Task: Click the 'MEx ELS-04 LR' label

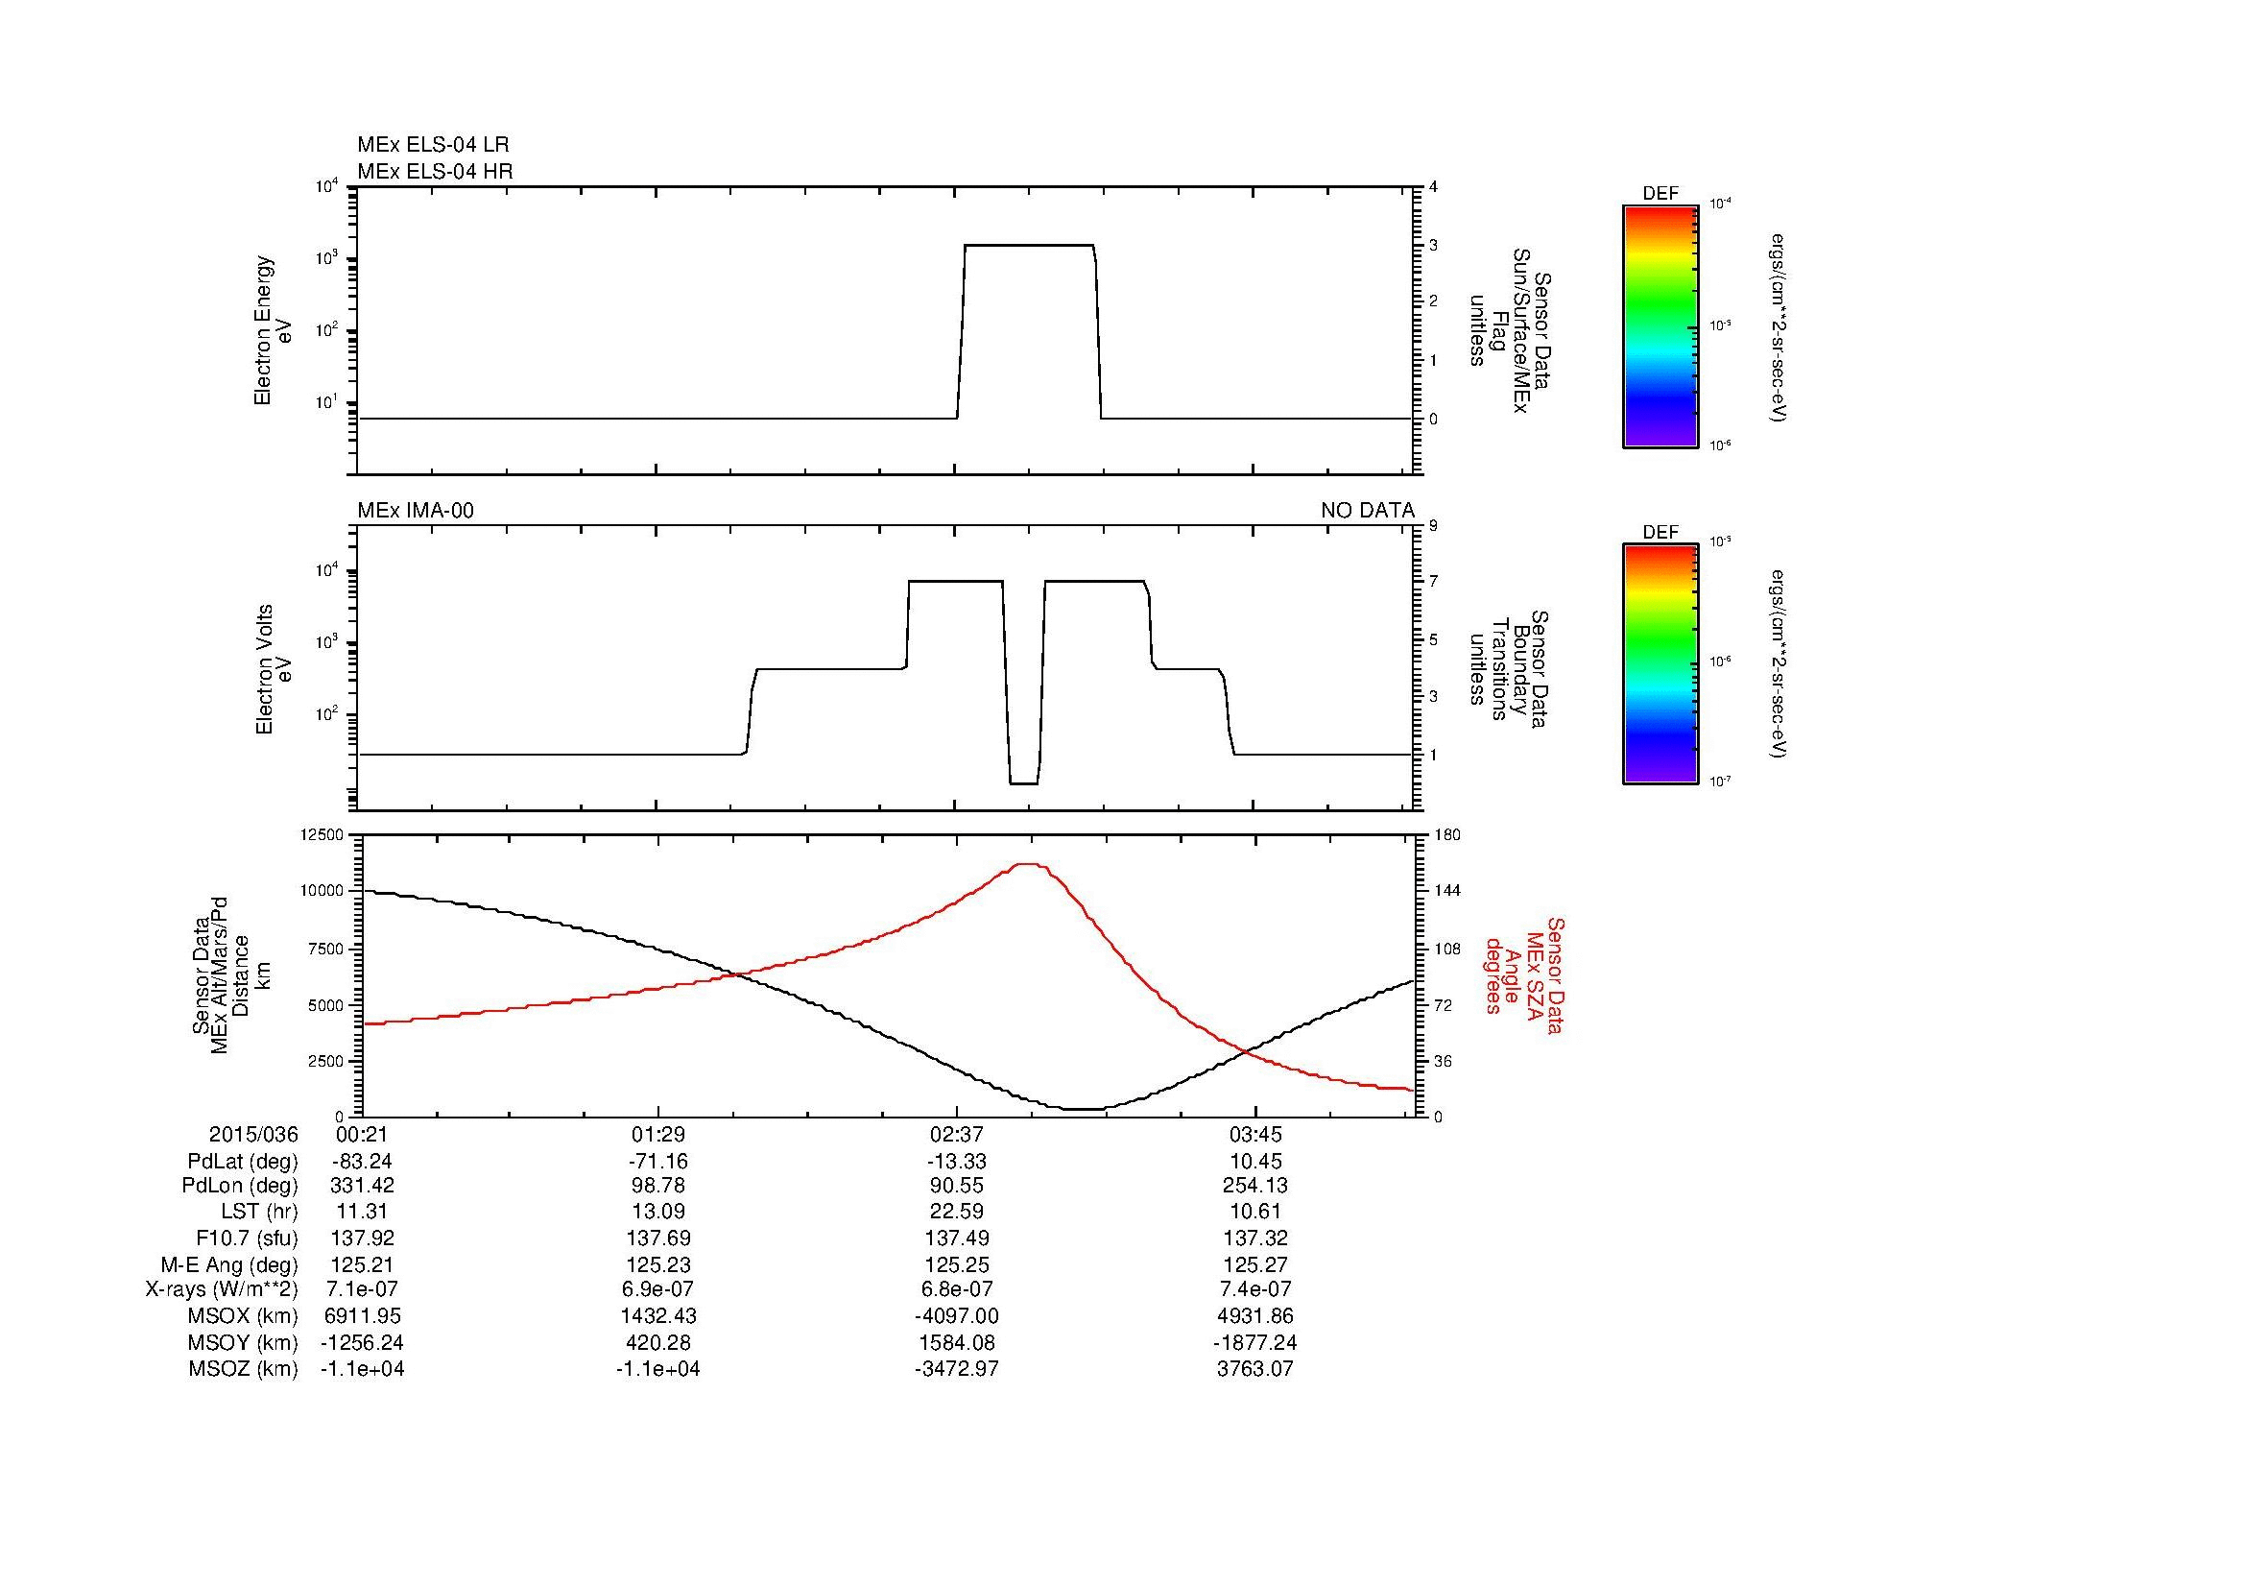Action: pos(433,145)
